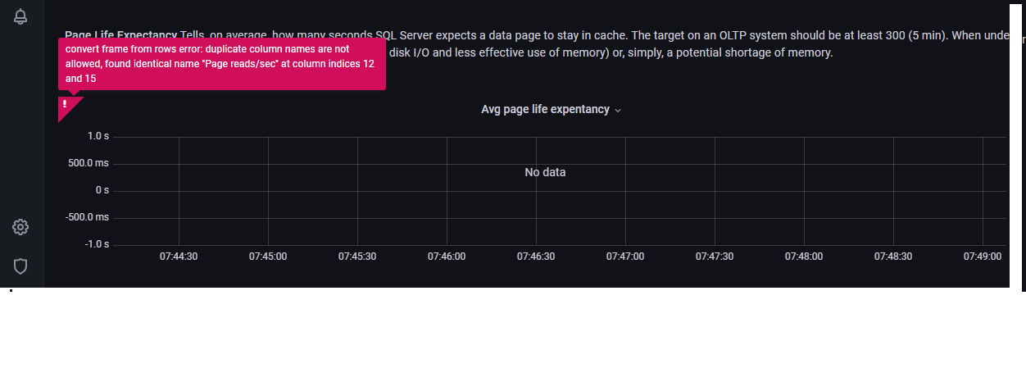The width and height of the screenshot is (1026, 377).
Task: Open the Configuration gear icon
Action: [21, 227]
